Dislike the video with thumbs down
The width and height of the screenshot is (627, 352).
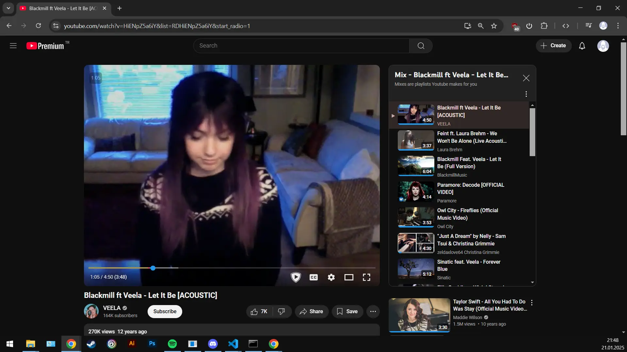pyautogui.click(x=281, y=312)
